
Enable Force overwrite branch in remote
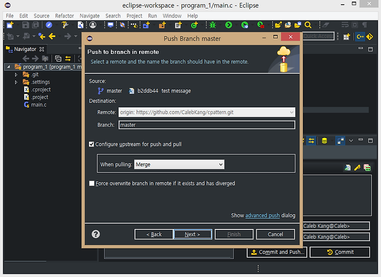click(92, 183)
